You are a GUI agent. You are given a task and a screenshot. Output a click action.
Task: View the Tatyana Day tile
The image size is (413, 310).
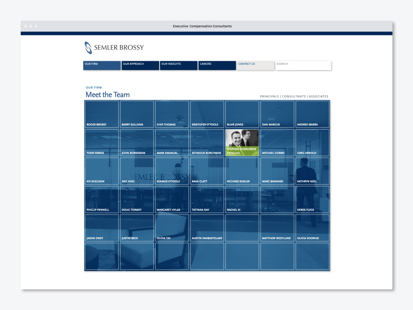point(207,199)
